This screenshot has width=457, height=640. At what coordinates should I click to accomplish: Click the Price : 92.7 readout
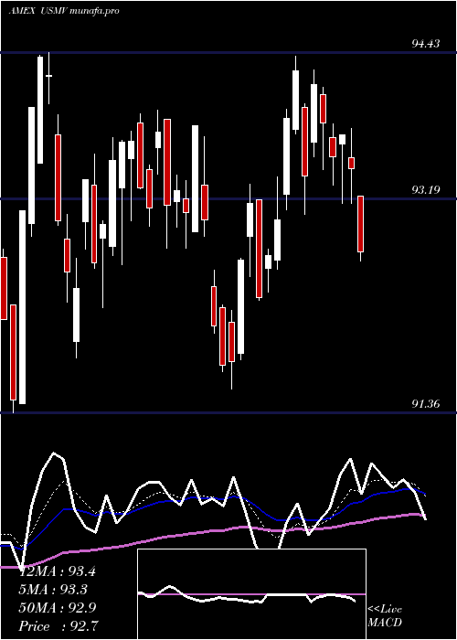pos(58,626)
